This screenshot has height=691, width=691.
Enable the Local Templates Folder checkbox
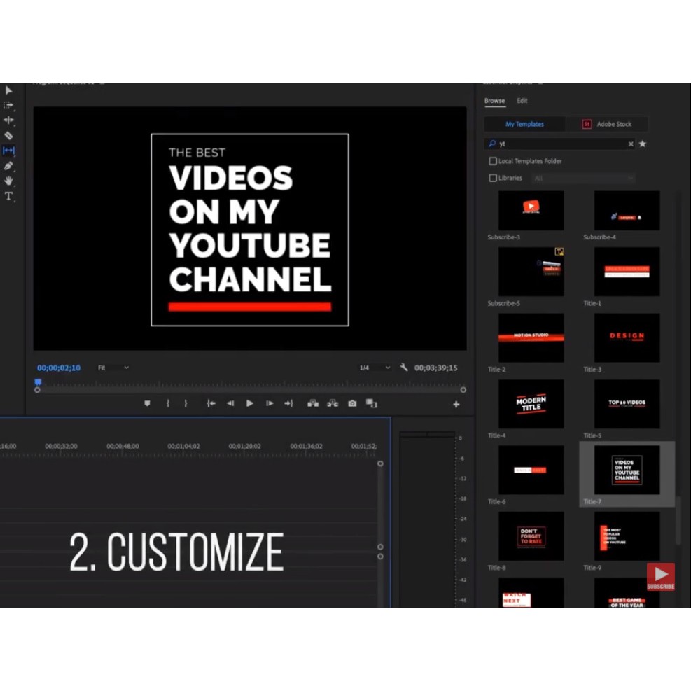(x=493, y=161)
